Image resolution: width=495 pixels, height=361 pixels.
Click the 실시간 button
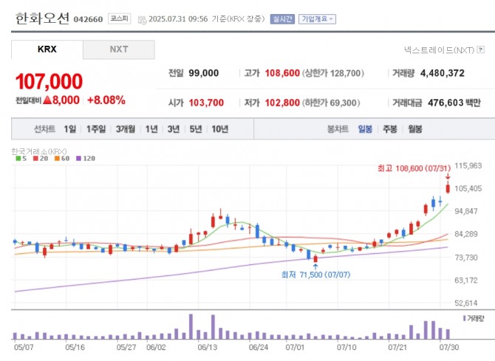tap(282, 19)
